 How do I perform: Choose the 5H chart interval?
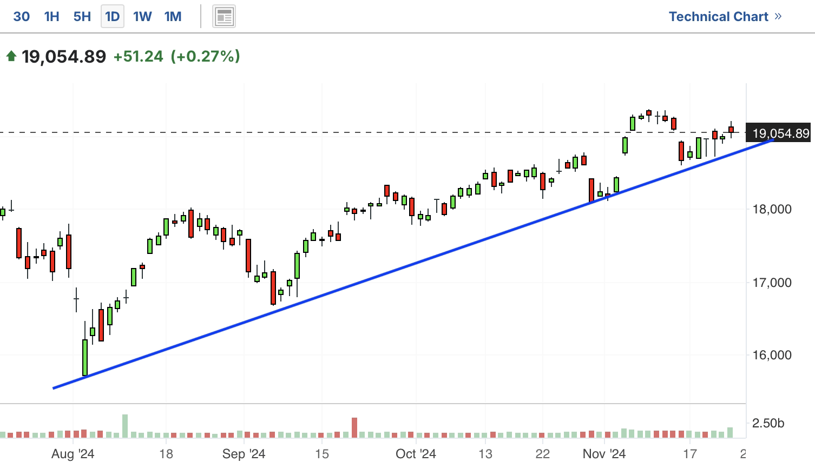[82, 17]
